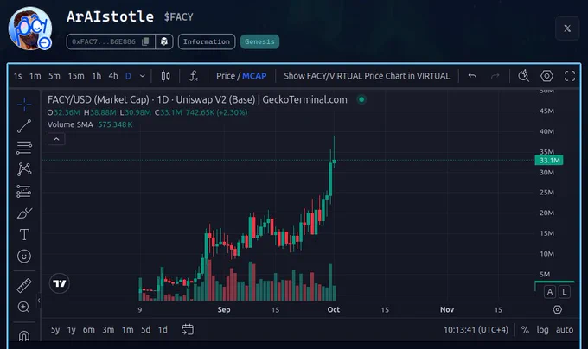The height and width of the screenshot is (349, 588).
Task: Toggle the L log button
Action: (565, 292)
